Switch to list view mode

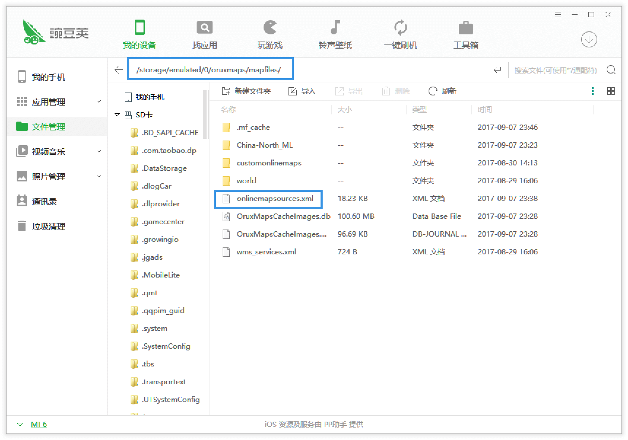[x=596, y=91]
